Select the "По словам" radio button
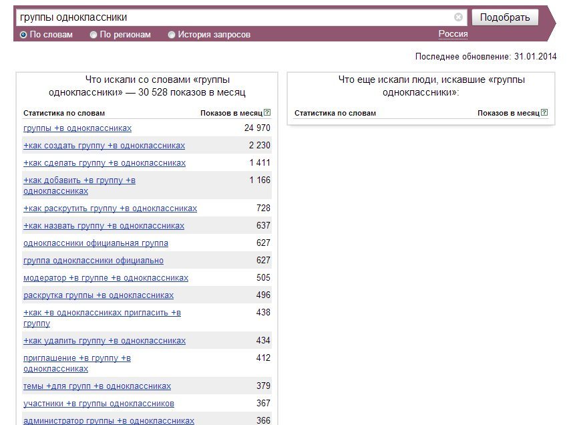The width and height of the screenshot is (571, 425). click(x=23, y=35)
